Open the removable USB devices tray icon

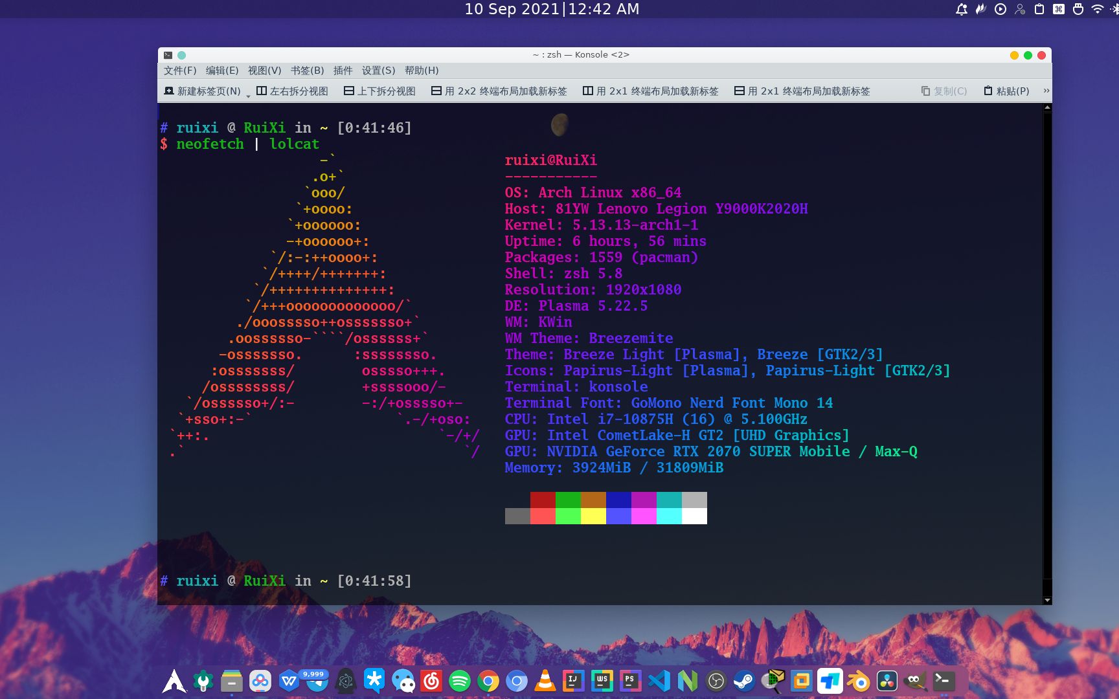coord(1078,9)
